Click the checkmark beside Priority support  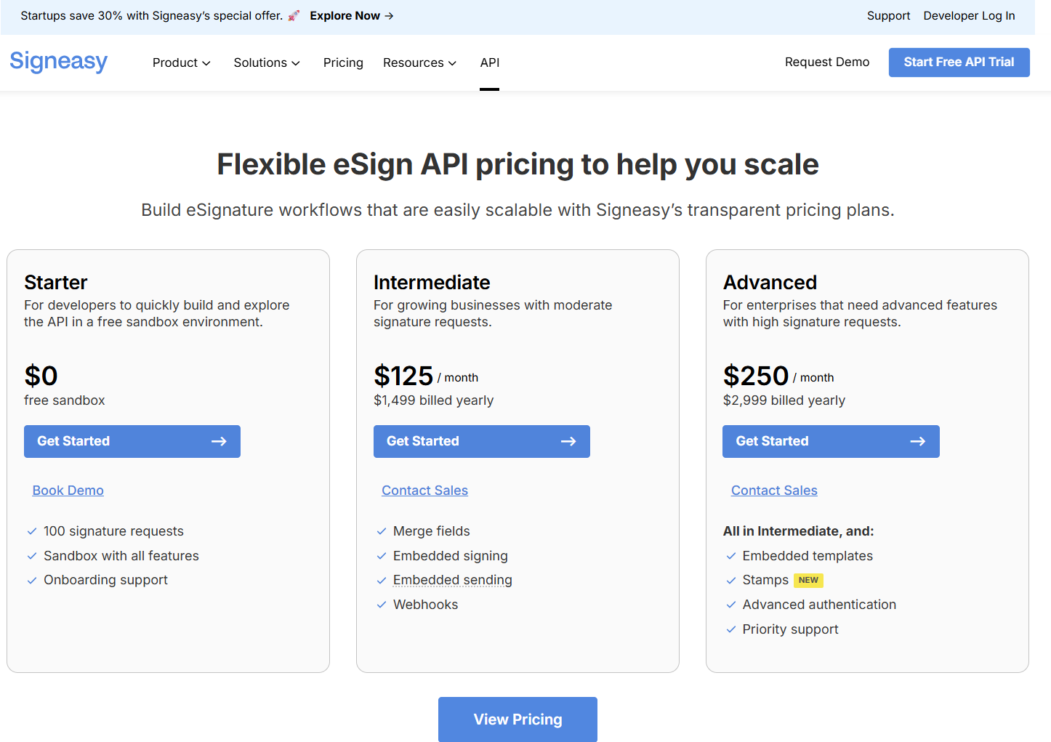point(731,629)
